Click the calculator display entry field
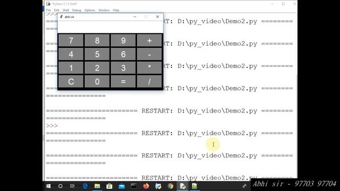The image size is (340, 191). coord(110,27)
